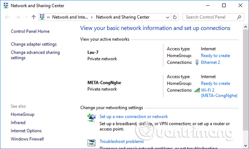This screenshot has width=249, height=149.
Task: Open Ethernet 2 connection status
Action: (210, 62)
